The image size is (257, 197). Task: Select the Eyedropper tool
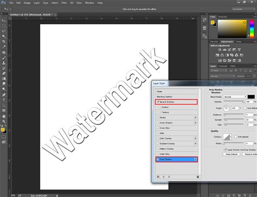pos(4,47)
